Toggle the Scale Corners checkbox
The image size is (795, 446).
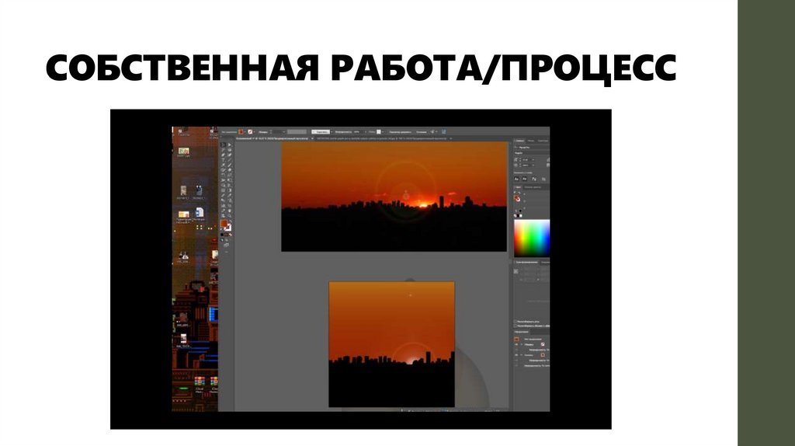point(515,322)
